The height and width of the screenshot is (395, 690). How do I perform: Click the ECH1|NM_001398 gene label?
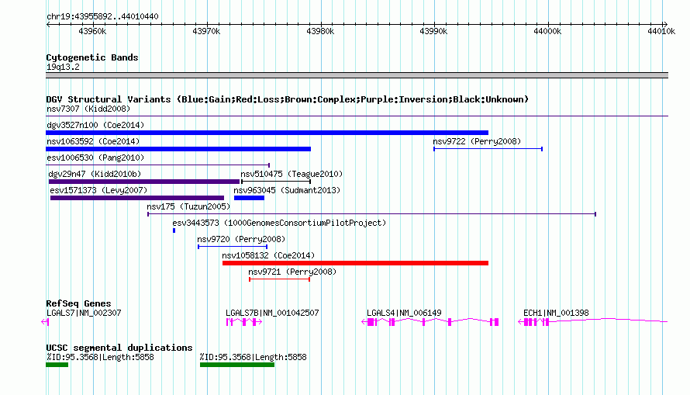[x=556, y=313]
